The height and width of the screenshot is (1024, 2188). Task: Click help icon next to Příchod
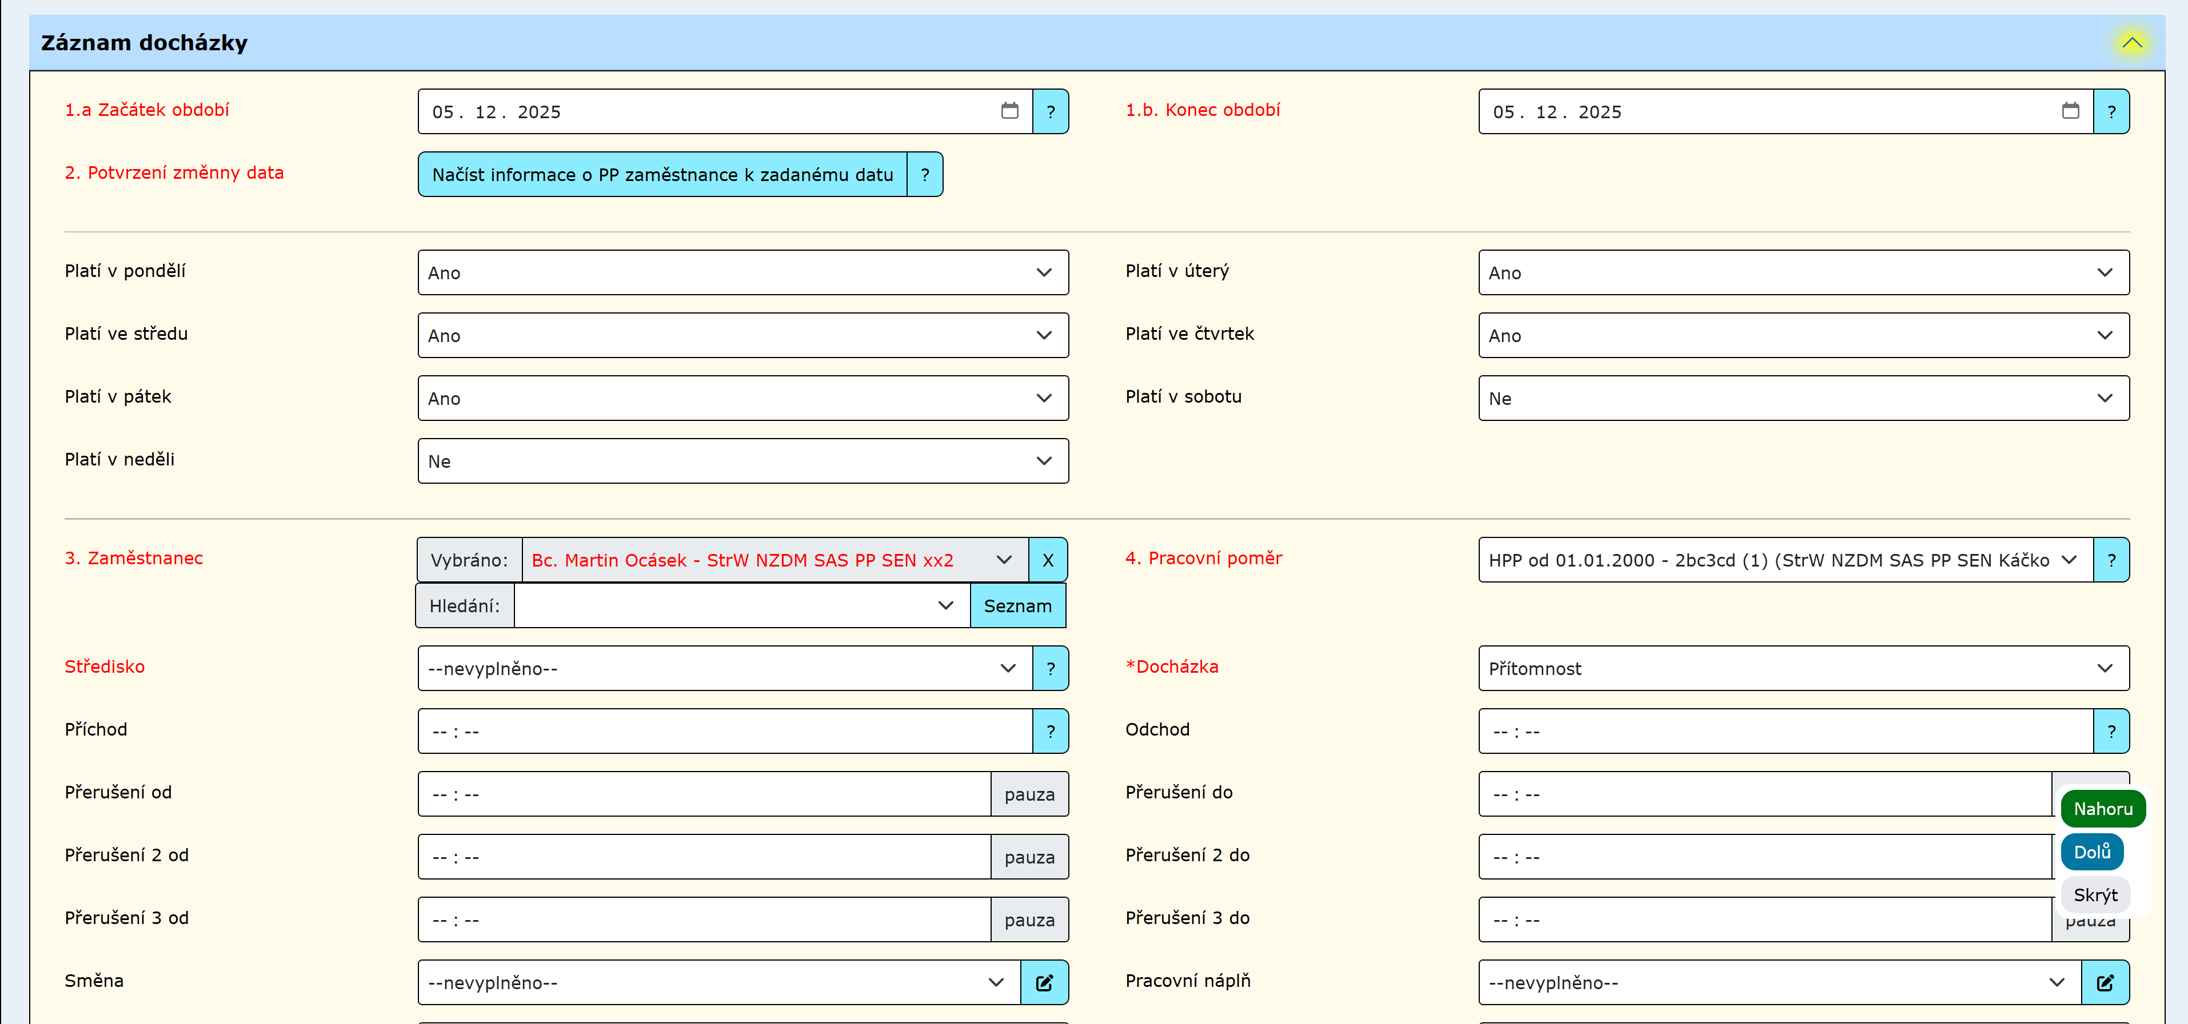1051,732
